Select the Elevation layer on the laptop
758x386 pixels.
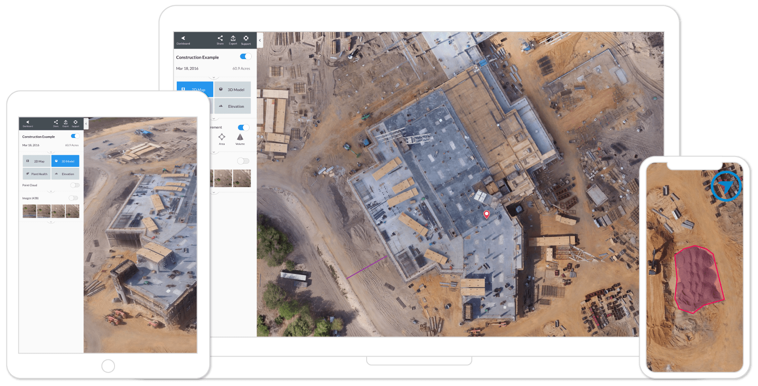(x=233, y=106)
